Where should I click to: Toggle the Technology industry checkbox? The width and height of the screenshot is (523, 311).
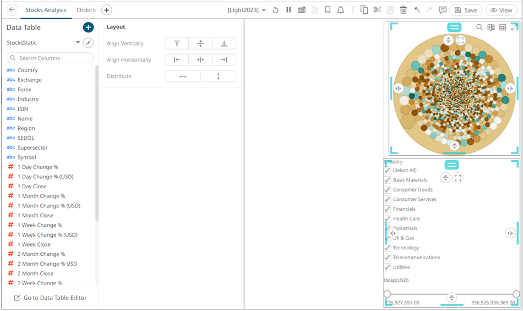point(388,248)
